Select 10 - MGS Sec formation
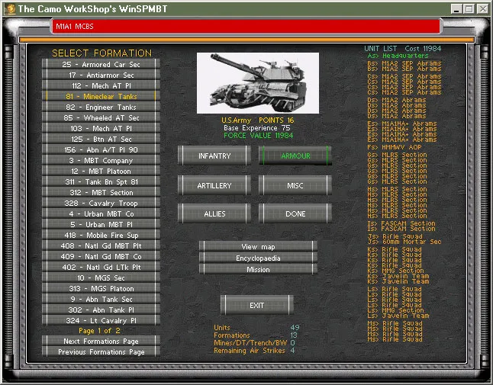The image size is (493, 385). coord(101,278)
